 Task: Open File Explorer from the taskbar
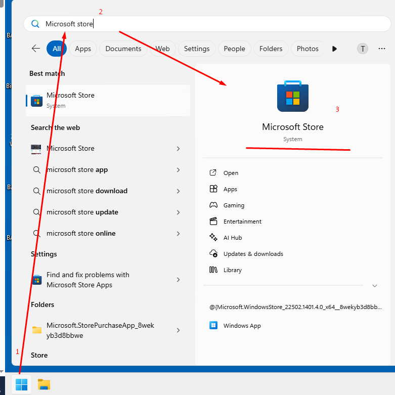(44, 384)
